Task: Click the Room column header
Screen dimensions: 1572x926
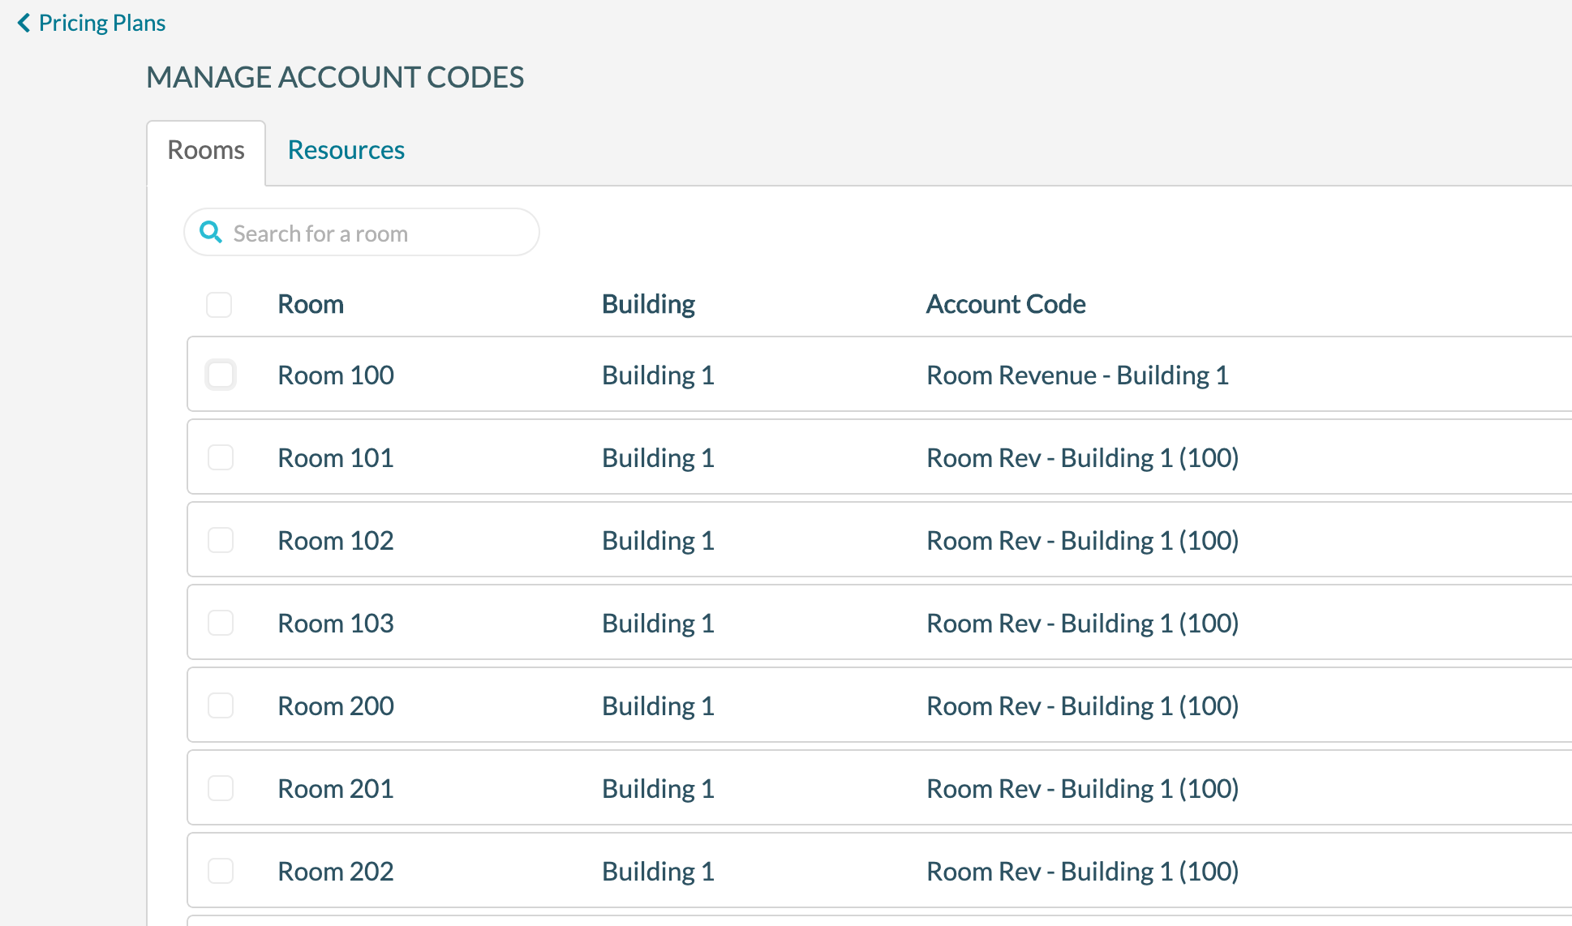Action: [x=311, y=304]
